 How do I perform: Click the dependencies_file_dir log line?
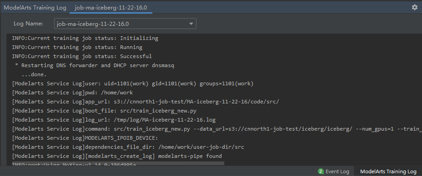[128, 147]
